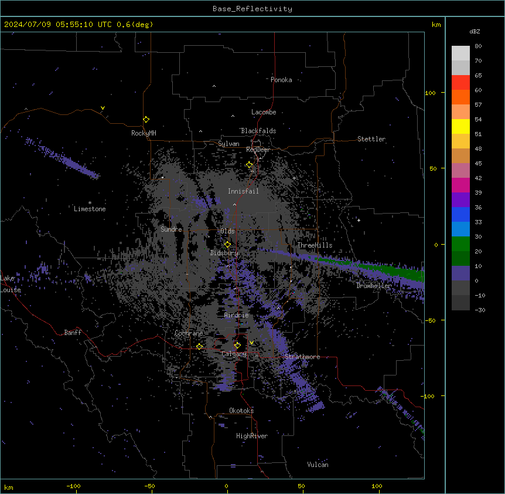Click the yellow diamond marker above RockyMH
This screenshot has width=505, height=494.
[146, 120]
